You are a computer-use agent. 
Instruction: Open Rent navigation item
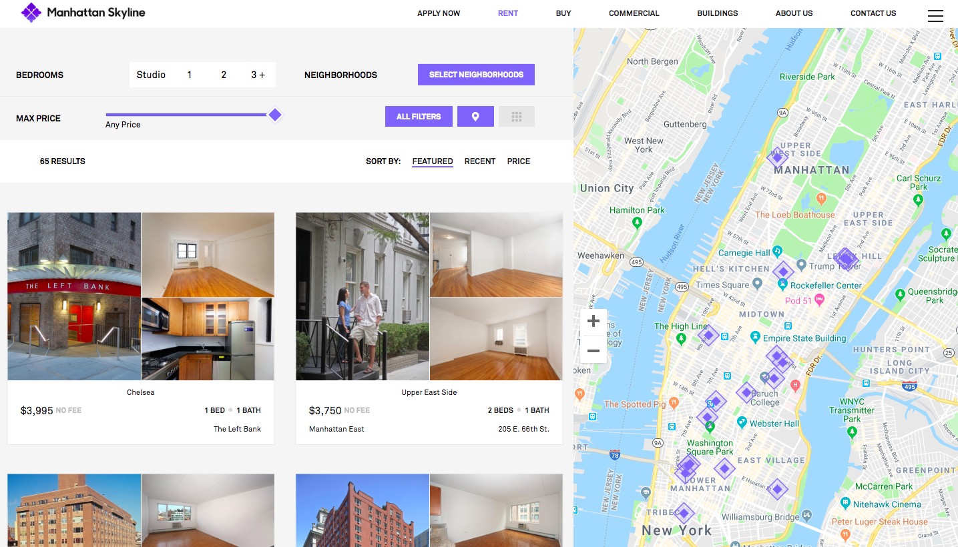coord(508,13)
